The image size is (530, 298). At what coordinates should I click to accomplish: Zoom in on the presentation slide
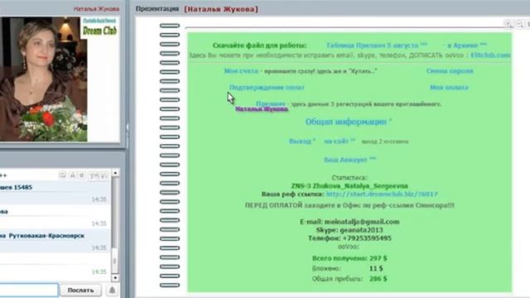508,24
